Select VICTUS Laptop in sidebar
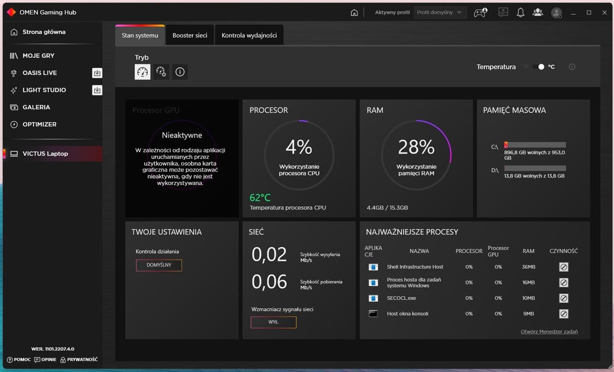Image resolution: width=614 pixels, height=372 pixels. [x=53, y=154]
